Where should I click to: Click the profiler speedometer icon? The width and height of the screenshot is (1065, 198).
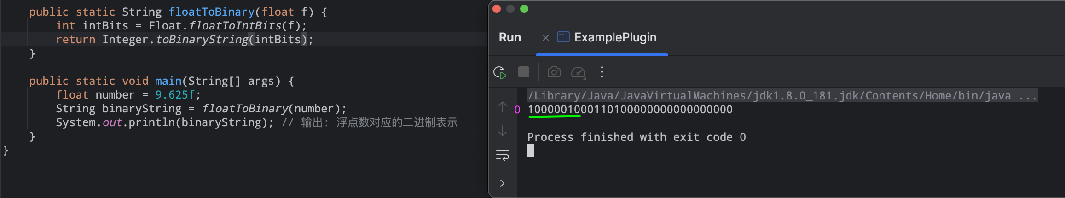pos(578,72)
